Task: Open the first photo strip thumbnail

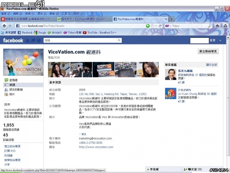Action: coord(59,70)
